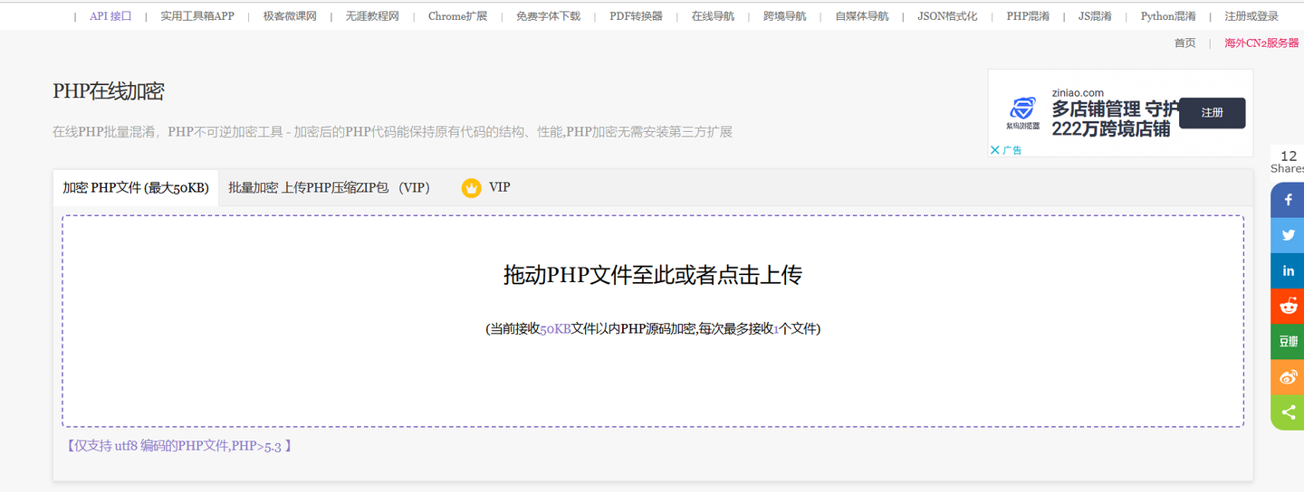The image size is (1304, 492).
Task: Share the page to Reddit
Action: [1288, 307]
